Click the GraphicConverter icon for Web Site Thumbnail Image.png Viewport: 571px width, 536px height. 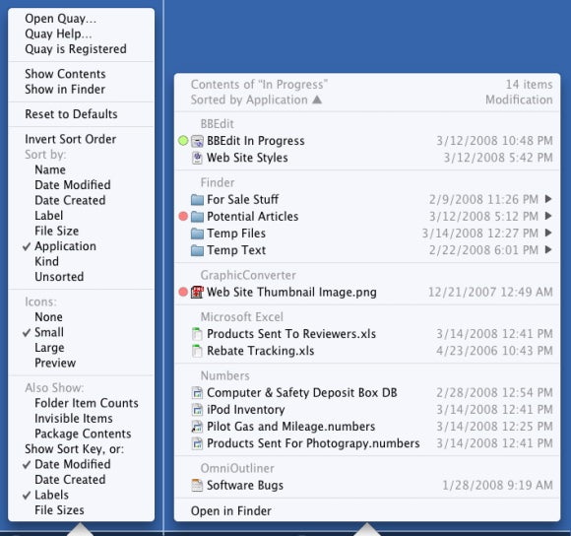(197, 293)
